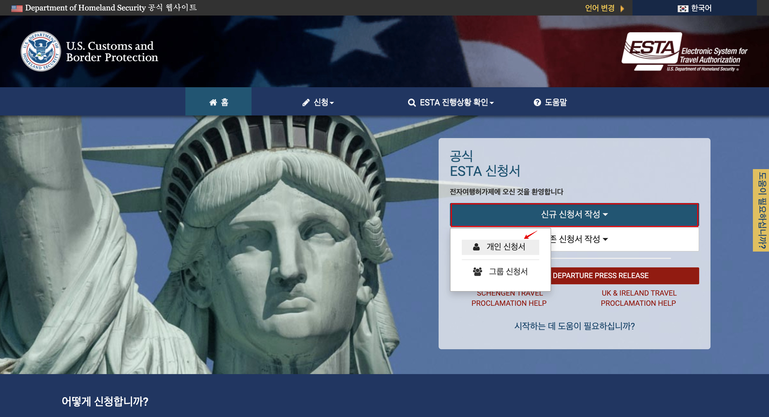
Task: Click the US flag icon in top bar
Action: pos(17,8)
